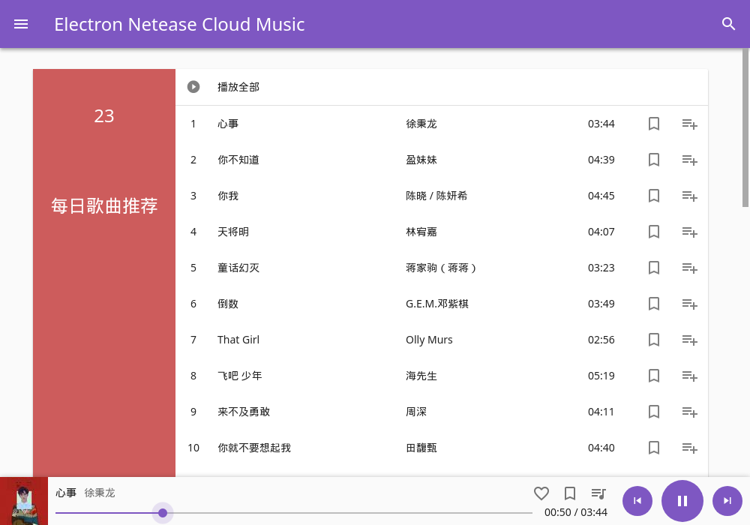Select song title 飞吧 少年
The width and height of the screenshot is (750, 525).
coord(240,376)
